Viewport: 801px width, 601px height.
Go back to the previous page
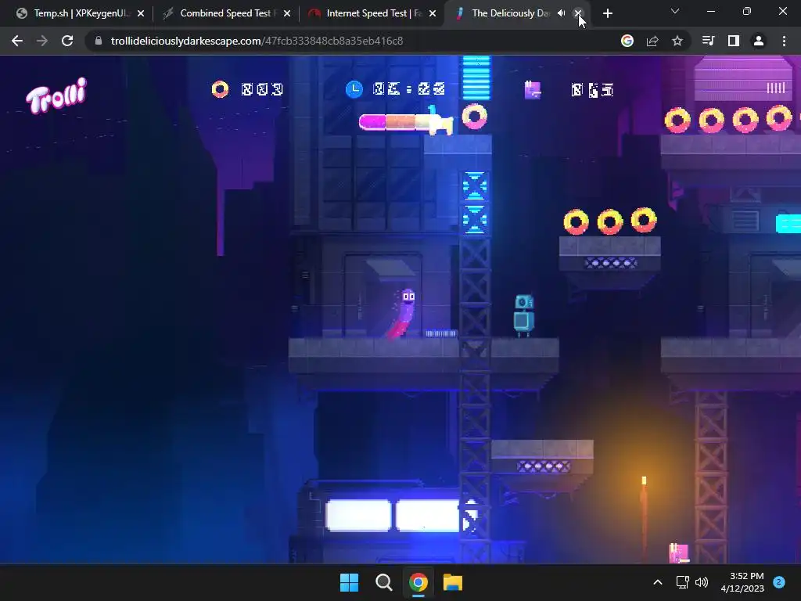(x=17, y=41)
